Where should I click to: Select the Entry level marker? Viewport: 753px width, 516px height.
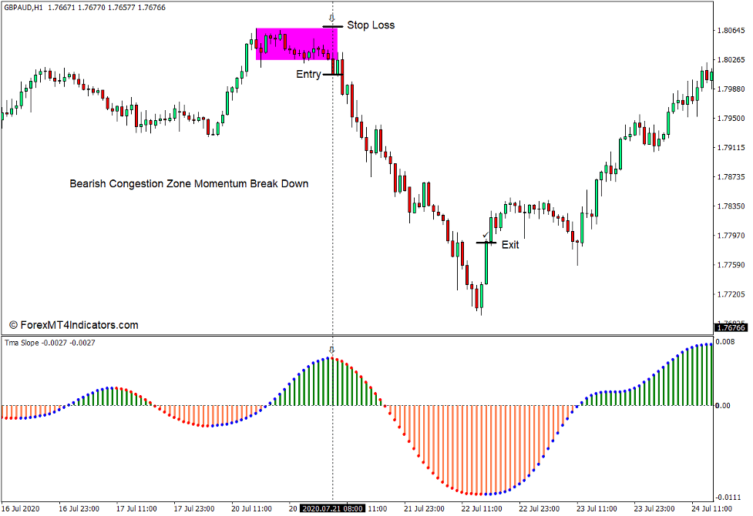[x=333, y=75]
